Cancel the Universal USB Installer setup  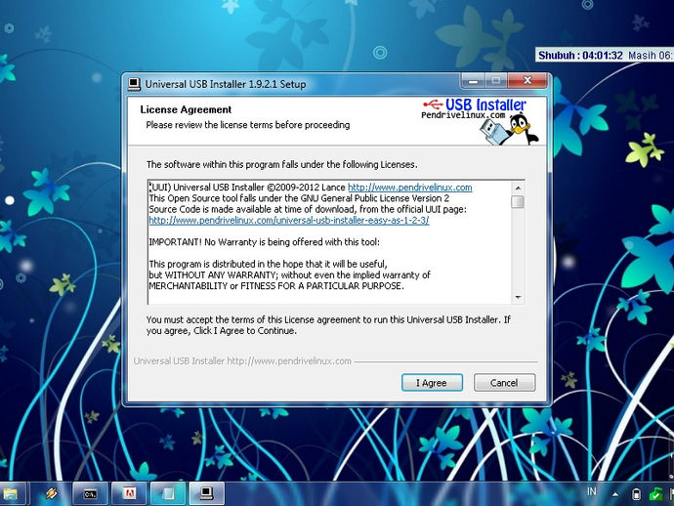504,383
